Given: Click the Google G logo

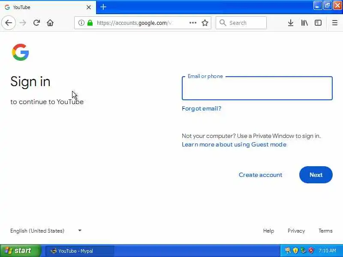Looking at the screenshot, I should [x=21, y=52].
